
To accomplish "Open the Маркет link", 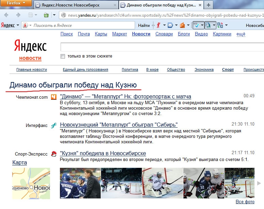I will coord(119,34).
